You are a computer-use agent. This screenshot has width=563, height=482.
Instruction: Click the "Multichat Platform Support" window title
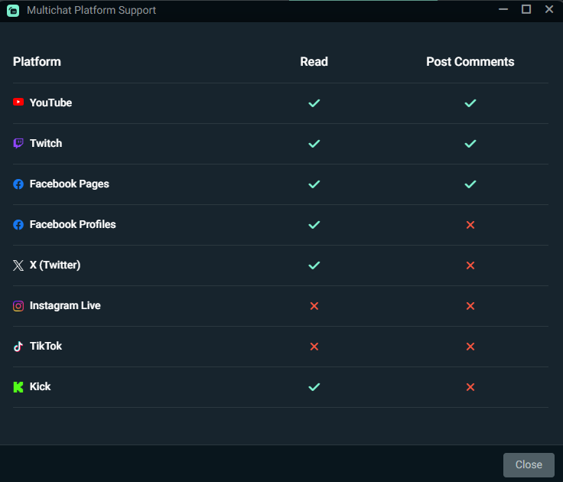(91, 11)
